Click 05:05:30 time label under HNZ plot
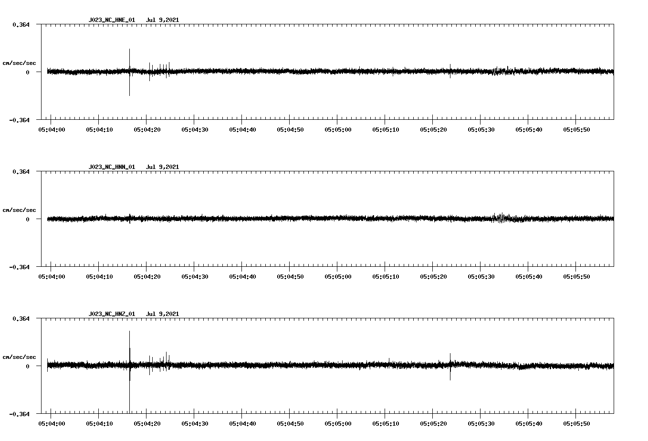 [481, 424]
